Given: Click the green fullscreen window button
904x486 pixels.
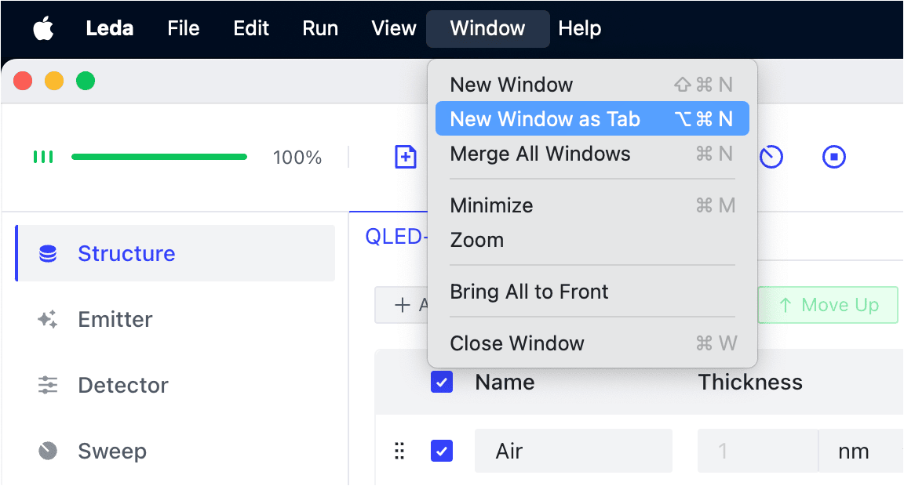Looking at the screenshot, I should 86,81.
